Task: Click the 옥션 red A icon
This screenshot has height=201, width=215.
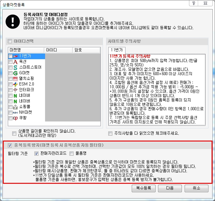Action: (16, 62)
